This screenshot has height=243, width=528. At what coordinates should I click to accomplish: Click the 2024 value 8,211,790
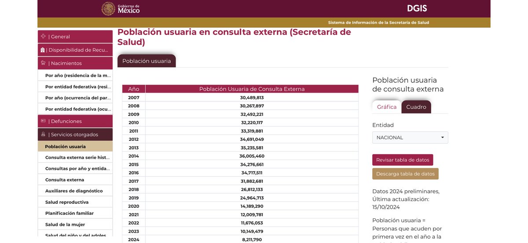tap(252, 239)
